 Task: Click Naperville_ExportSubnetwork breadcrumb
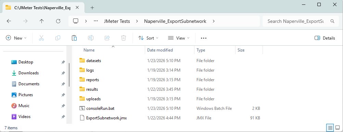pyautogui.click(x=175, y=21)
